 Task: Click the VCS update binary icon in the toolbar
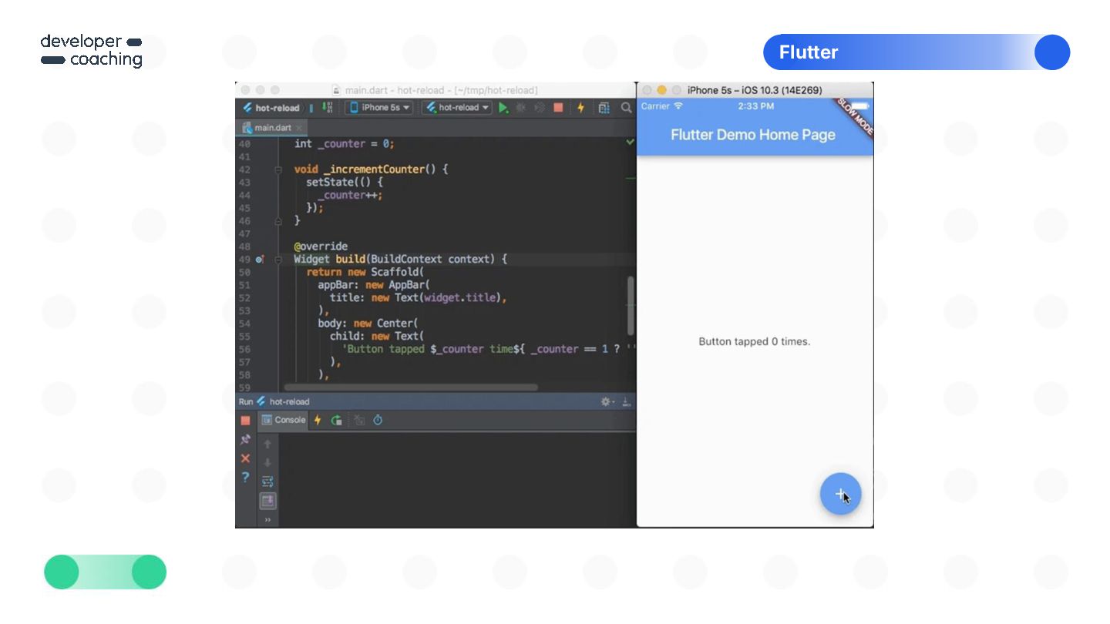(x=327, y=108)
